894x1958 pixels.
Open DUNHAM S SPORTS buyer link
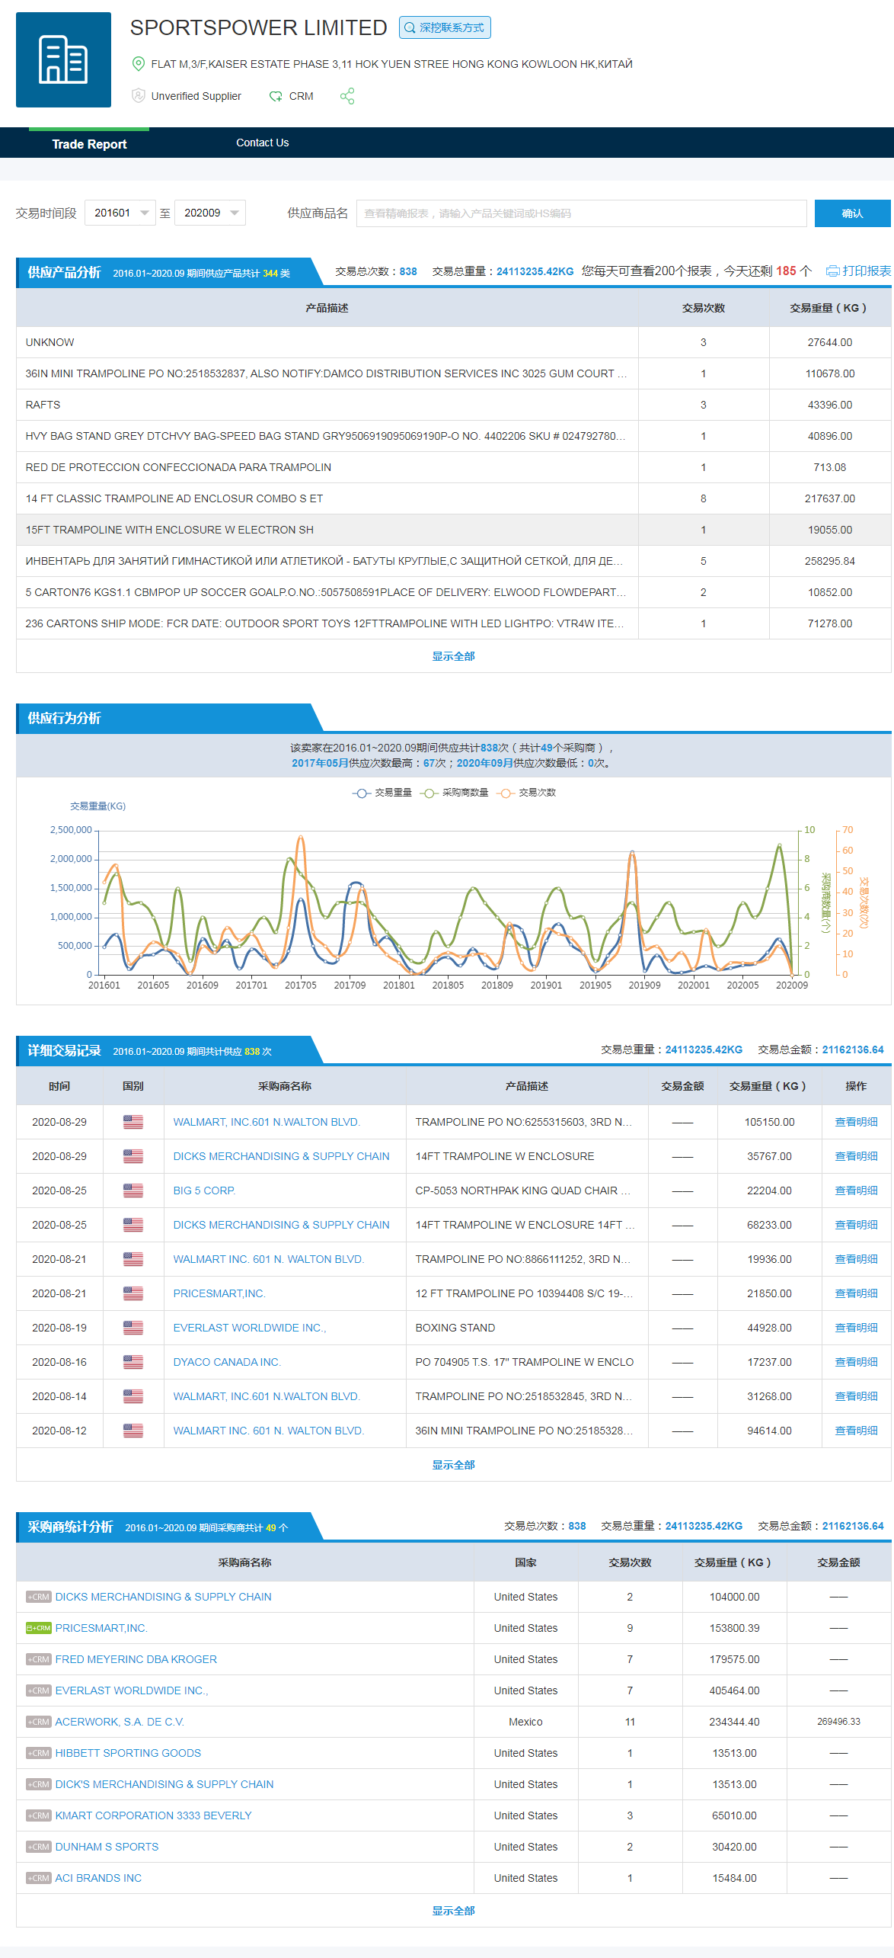point(107,1847)
